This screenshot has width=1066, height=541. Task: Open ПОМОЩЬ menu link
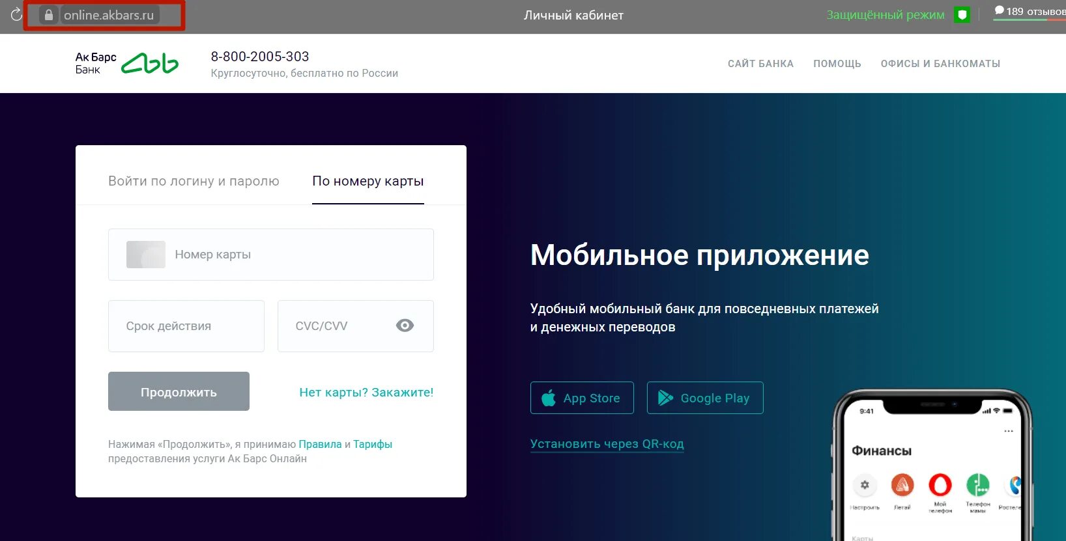pyautogui.click(x=837, y=64)
